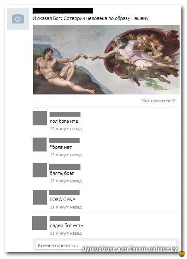The height and width of the screenshot is (259, 187).
Task: Open the Creation of Adam painting image
Action: [106, 60]
